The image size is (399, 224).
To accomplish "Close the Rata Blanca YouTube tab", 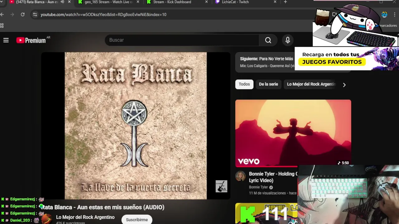I will (69, 2).
